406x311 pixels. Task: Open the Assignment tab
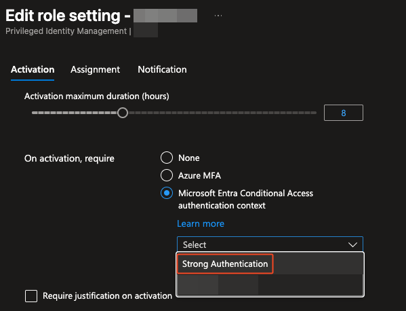[95, 69]
